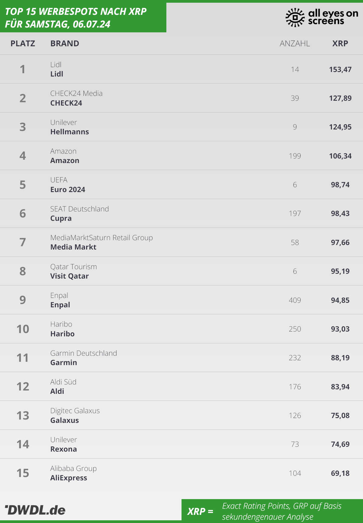
Task: Click the Haribo brand name
Action: click(x=62, y=334)
